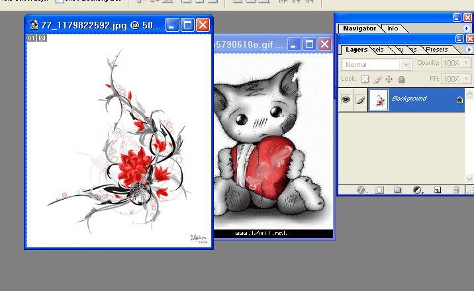
Task: Click the document icon in jpg title bar
Action: pos(33,24)
